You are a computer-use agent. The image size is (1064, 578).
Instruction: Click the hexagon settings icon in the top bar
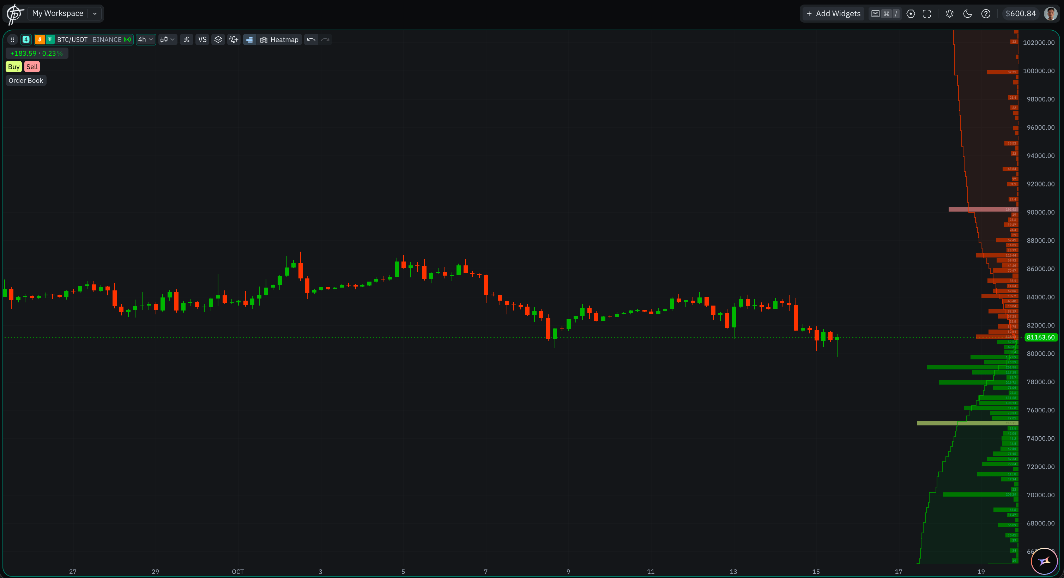coord(910,14)
